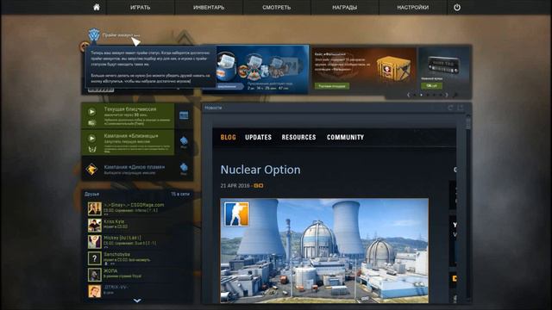Open the Nuclear Option blog headline
Image resolution: width=552 pixels, height=310 pixels.
[x=260, y=170]
